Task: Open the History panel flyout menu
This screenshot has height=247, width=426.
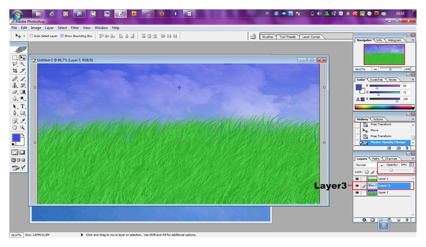Action: pos(413,119)
